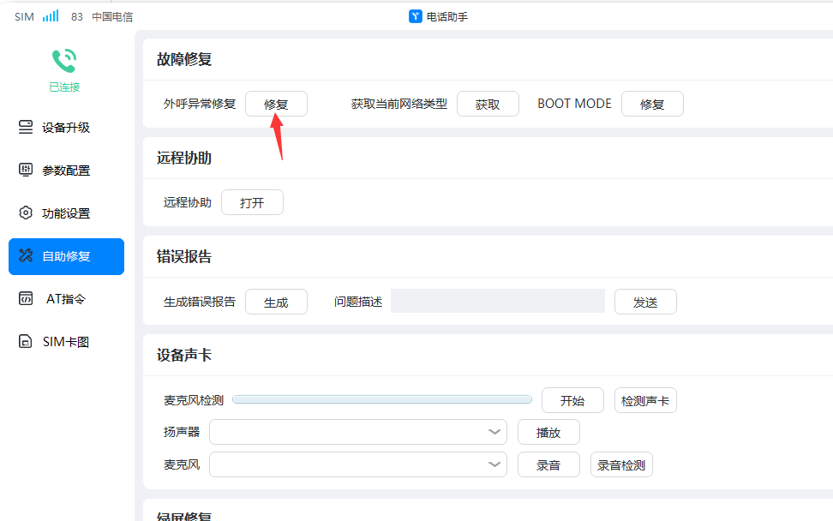Click the 设备升级 sidebar icon
833x521 pixels.
point(26,127)
